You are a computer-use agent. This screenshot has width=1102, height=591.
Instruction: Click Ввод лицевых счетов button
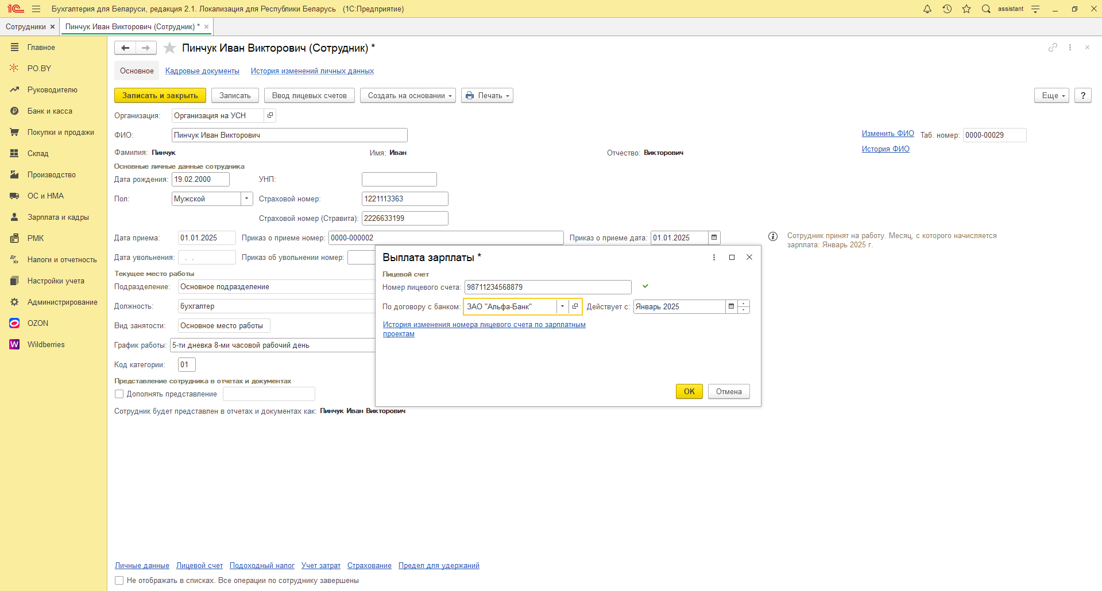coord(310,95)
